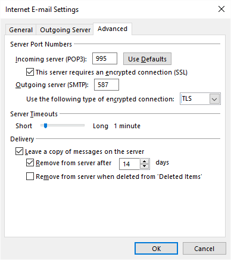Open the Outgoing Server tab
The image size is (231, 260).
pyautogui.click(x=65, y=30)
